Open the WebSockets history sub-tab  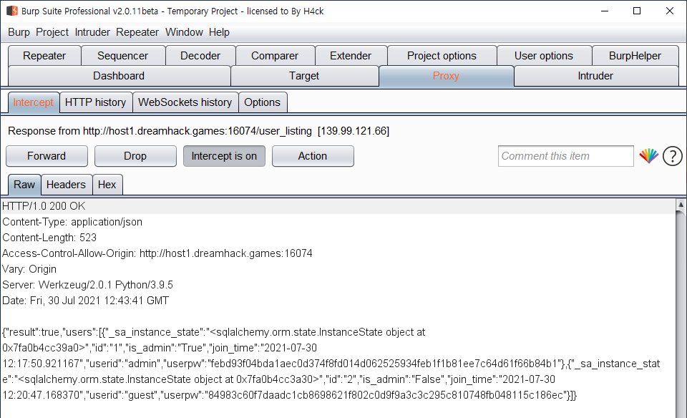coord(185,102)
